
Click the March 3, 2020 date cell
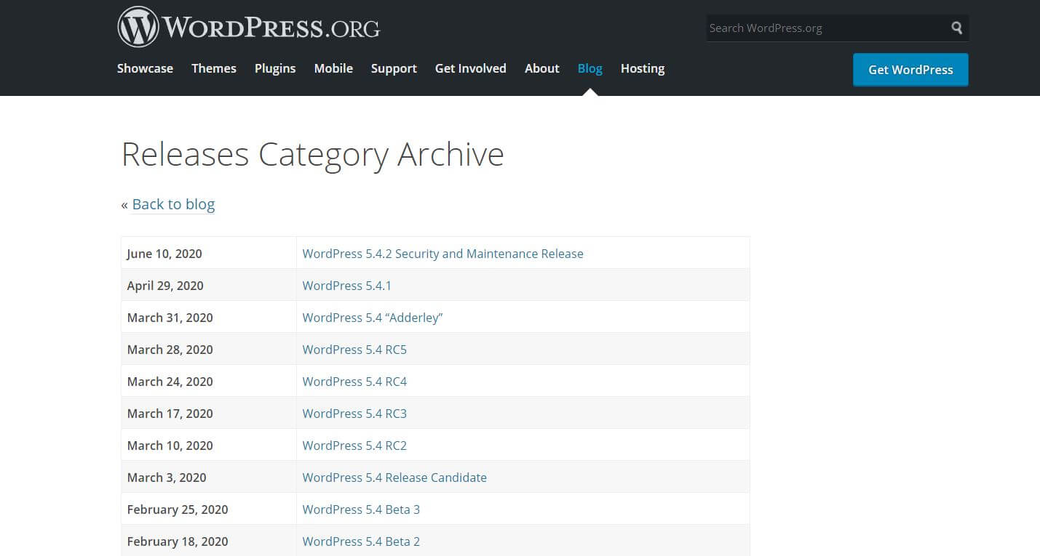click(209, 477)
